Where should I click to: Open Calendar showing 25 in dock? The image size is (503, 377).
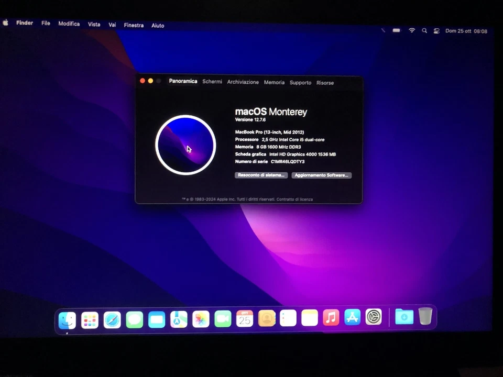[x=245, y=318]
